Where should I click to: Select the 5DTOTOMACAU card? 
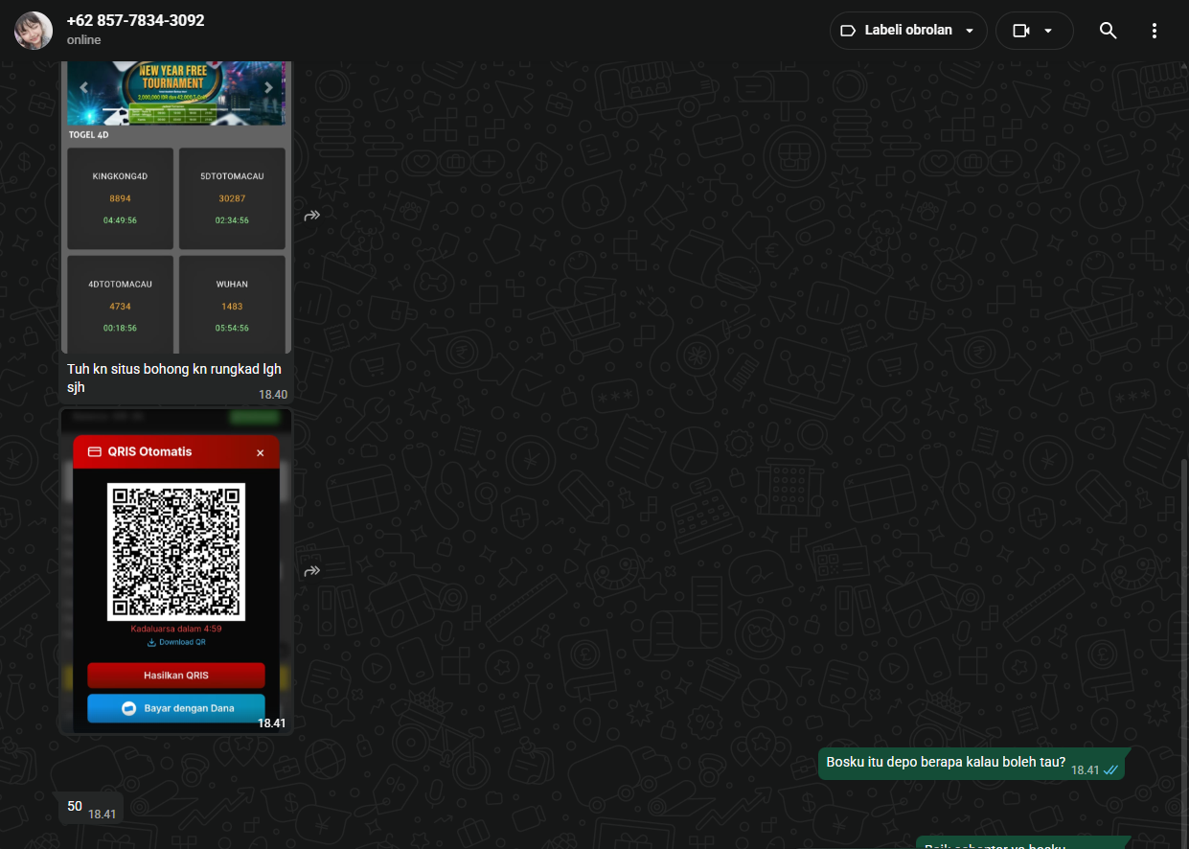point(232,198)
